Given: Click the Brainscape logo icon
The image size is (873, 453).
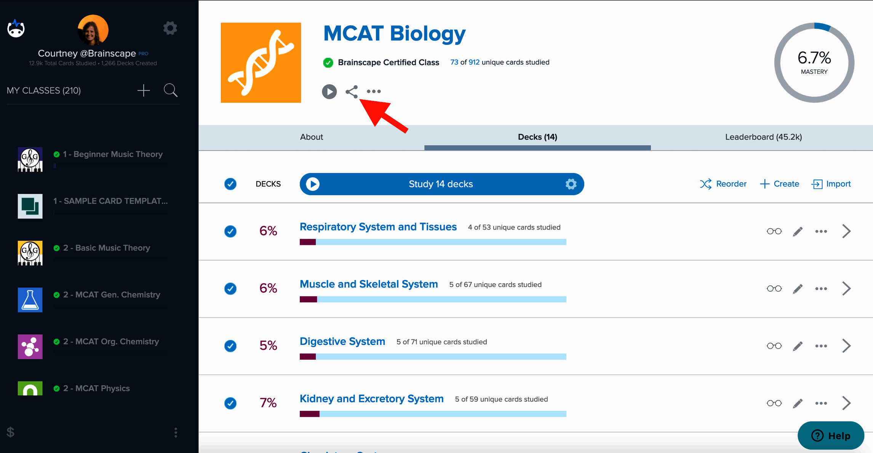Looking at the screenshot, I should point(16,29).
